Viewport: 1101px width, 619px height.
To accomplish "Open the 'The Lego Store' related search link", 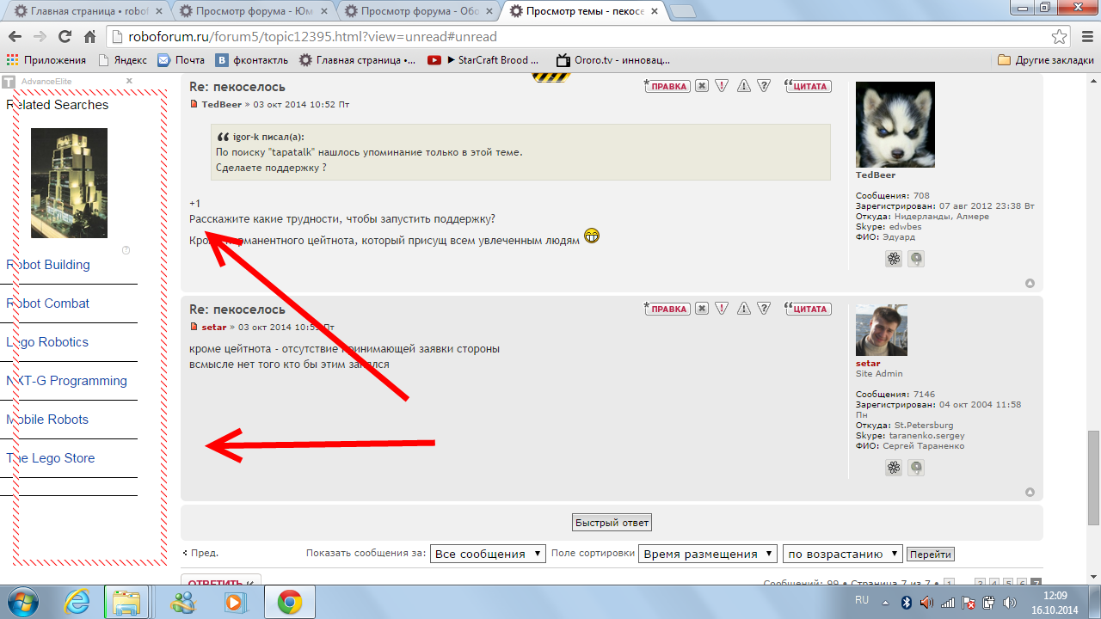I will click(x=51, y=458).
